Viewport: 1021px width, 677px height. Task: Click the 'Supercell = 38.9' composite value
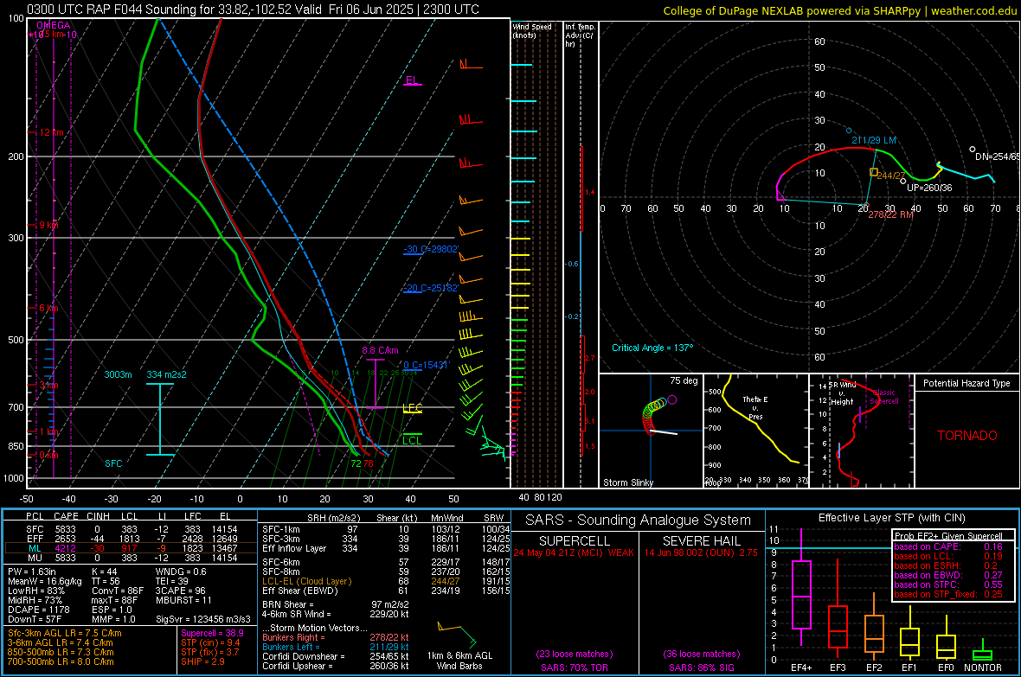(212, 633)
